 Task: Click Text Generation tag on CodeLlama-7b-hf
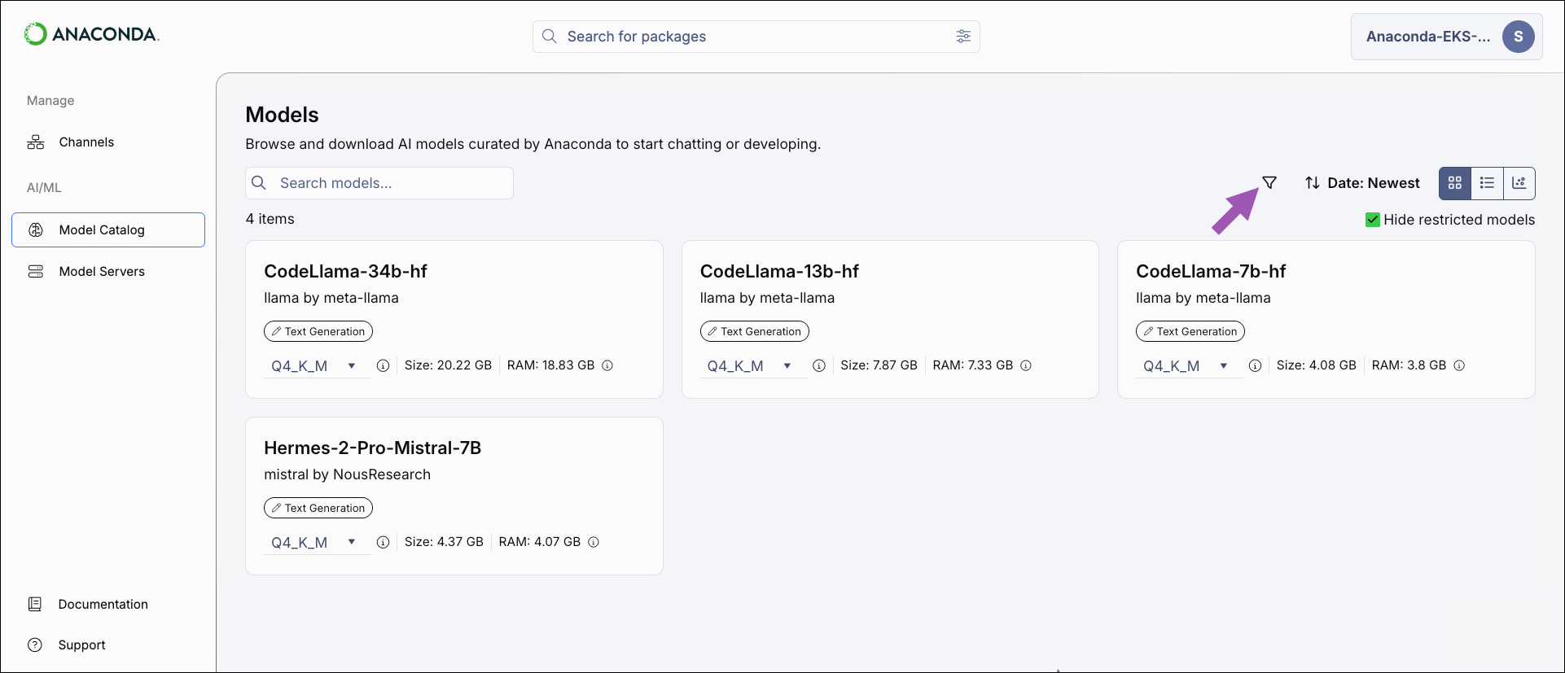pos(1190,331)
